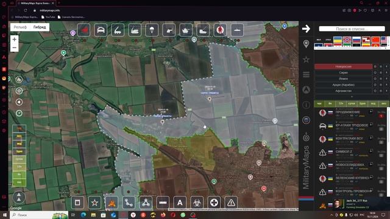Select the warship icon in top toolbar
The image size is (390, 219).
click(237, 30)
